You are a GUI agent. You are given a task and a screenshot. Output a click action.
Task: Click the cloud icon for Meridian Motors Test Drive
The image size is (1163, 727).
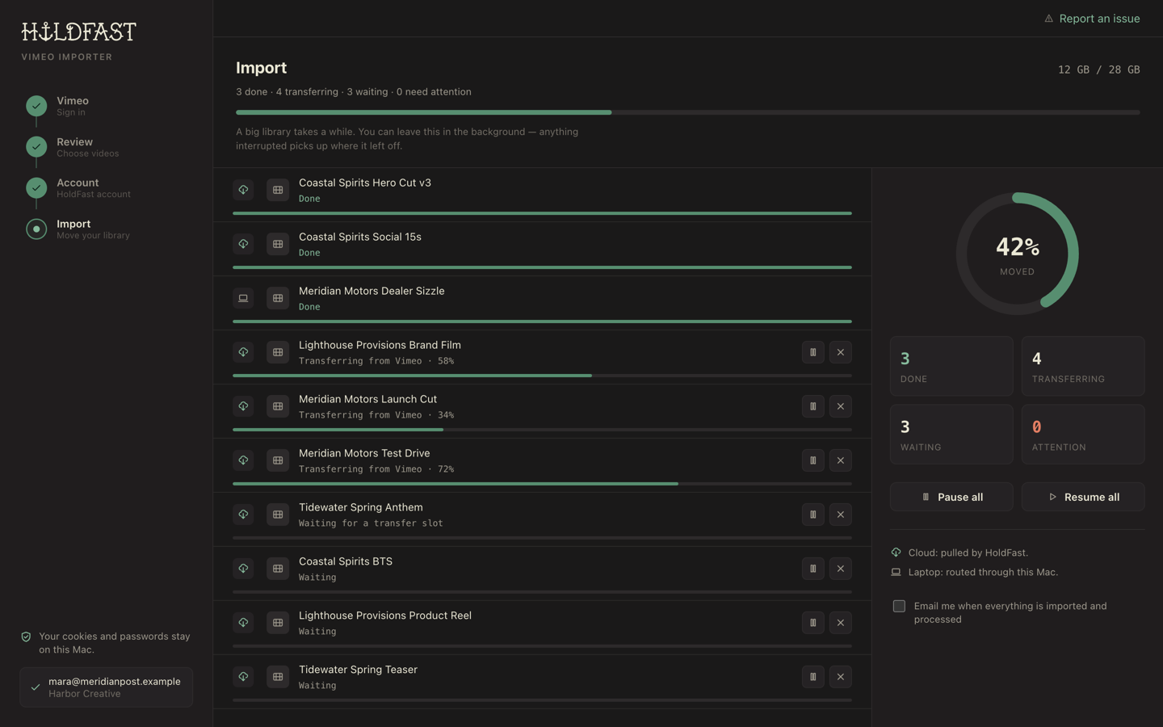(x=243, y=460)
